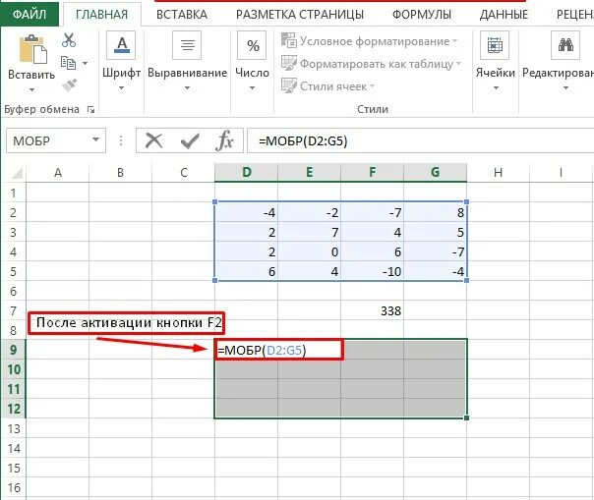Expand the Число group dropdown arrow
The image size is (594, 500).
[x=252, y=87]
